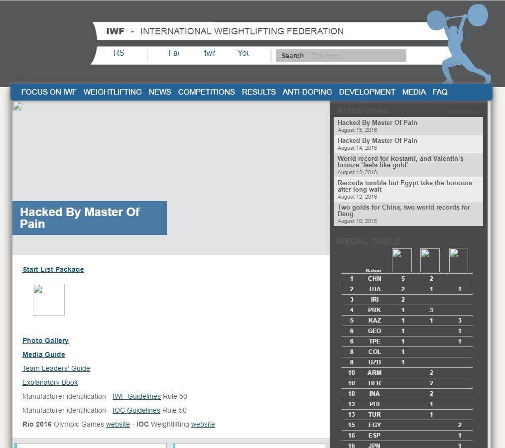
Task: Click the silver medal column icon
Action: click(x=430, y=260)
